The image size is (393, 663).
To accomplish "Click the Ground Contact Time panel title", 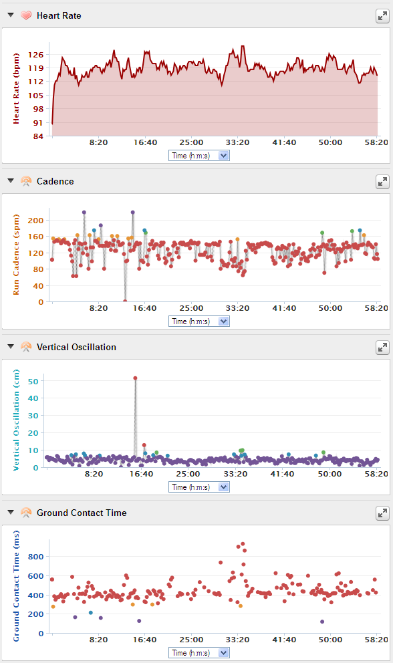I will (82, 513).
